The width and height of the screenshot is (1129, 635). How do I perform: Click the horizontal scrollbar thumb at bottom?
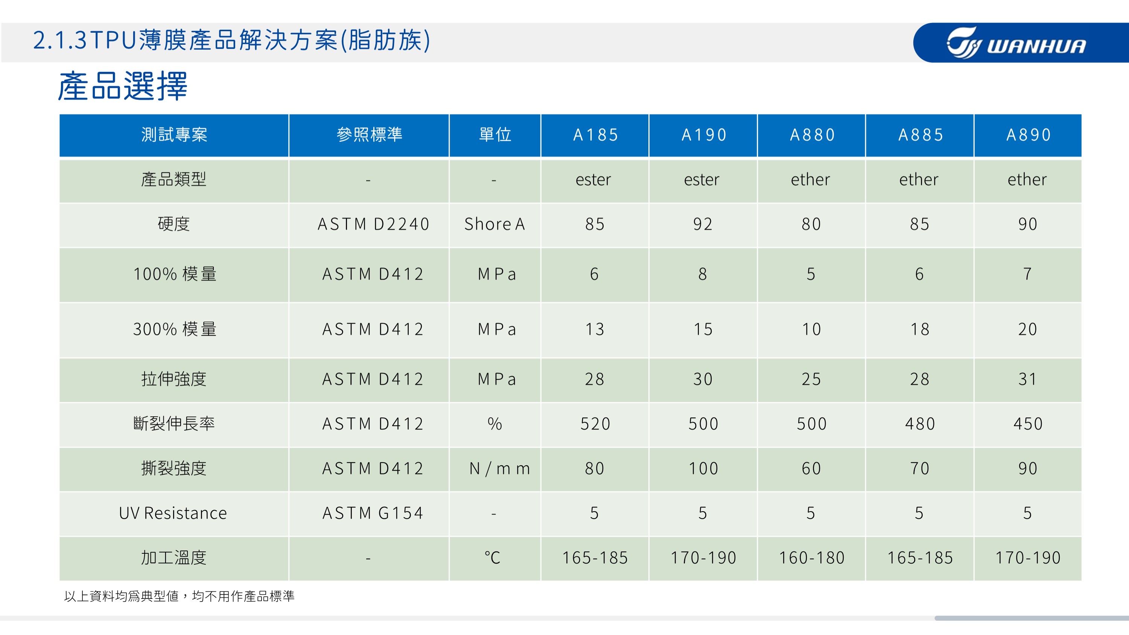(1031, 618)
